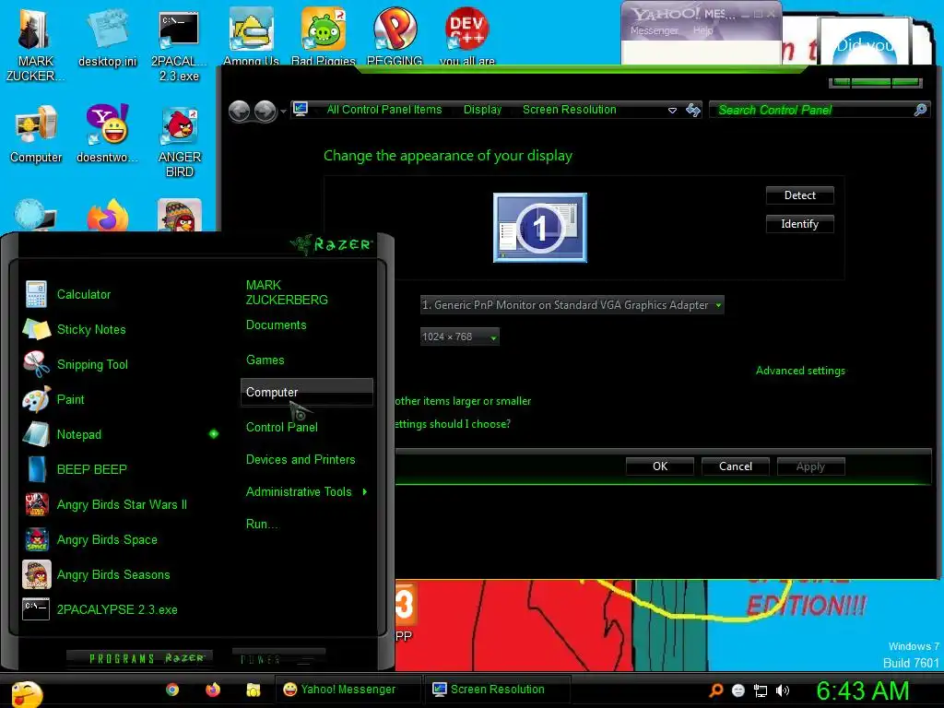Click the Apply button

click(810, 466)
